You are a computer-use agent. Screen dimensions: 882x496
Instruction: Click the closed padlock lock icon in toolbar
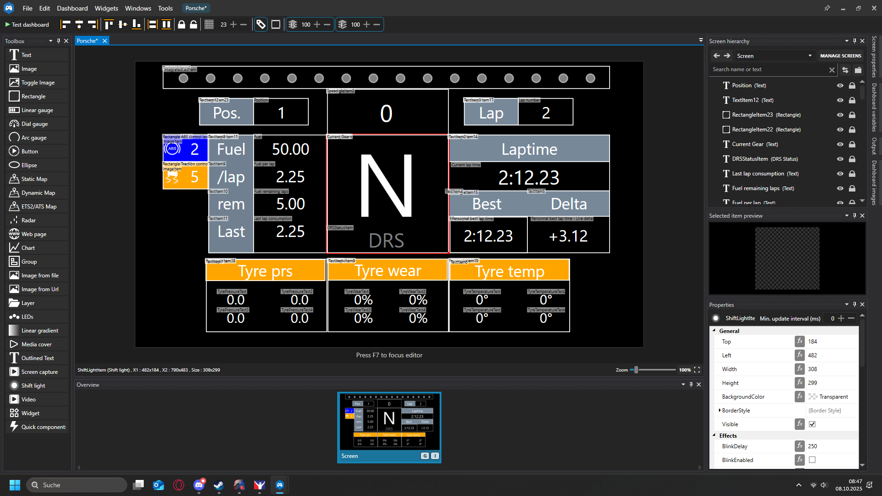pos(181,25)
